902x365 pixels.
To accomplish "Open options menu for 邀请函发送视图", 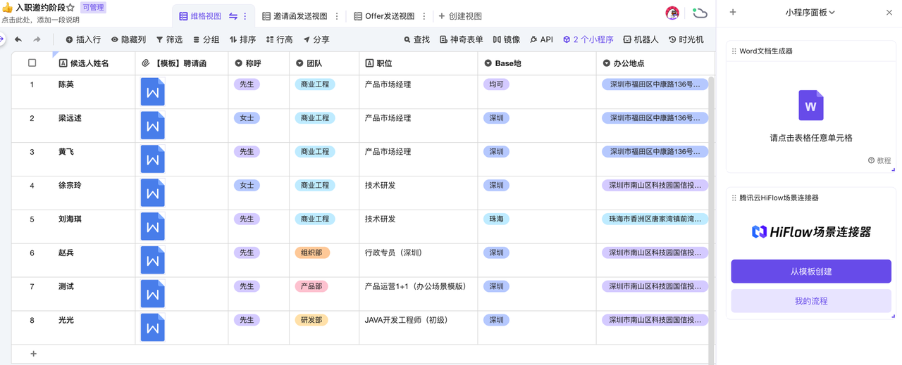I will (337, 16).
